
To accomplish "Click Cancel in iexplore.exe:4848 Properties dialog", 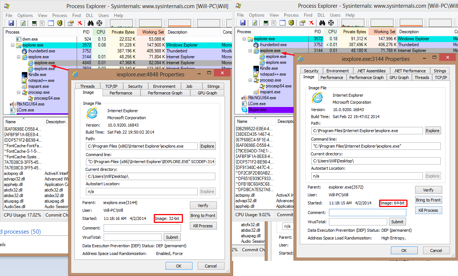I will pyautogui.click(x=211, y=266).
